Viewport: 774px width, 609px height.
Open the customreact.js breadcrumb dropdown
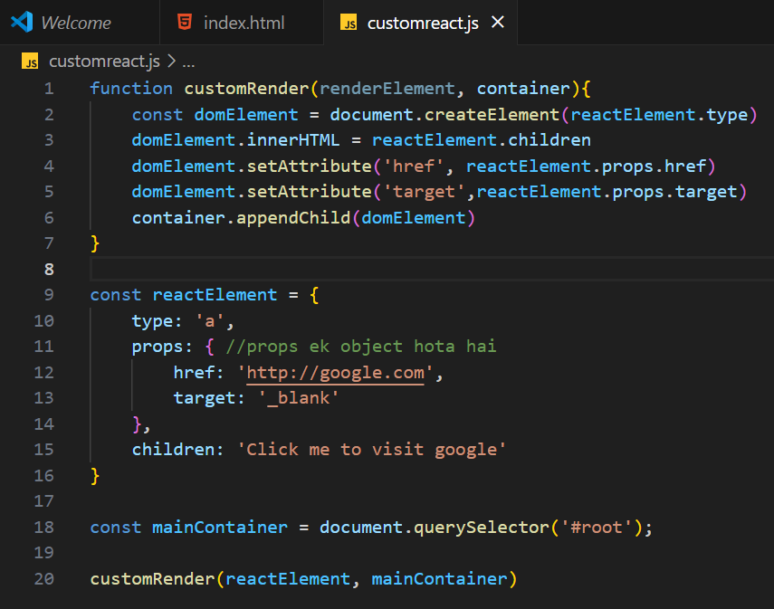(103, 62)
